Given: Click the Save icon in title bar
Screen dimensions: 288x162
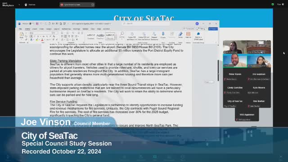Looking at the screenshot, I should click(37, 24).
